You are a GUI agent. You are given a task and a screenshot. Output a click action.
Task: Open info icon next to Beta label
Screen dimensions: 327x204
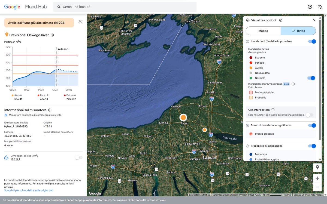click(x=293, y=84)
